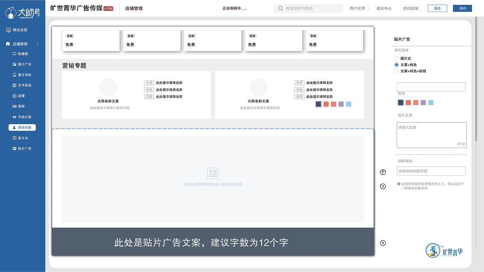The width and height of the screenshot is (484, 272).
Task: Click 请输入文案 text area
Action: [x=431, y=135]
